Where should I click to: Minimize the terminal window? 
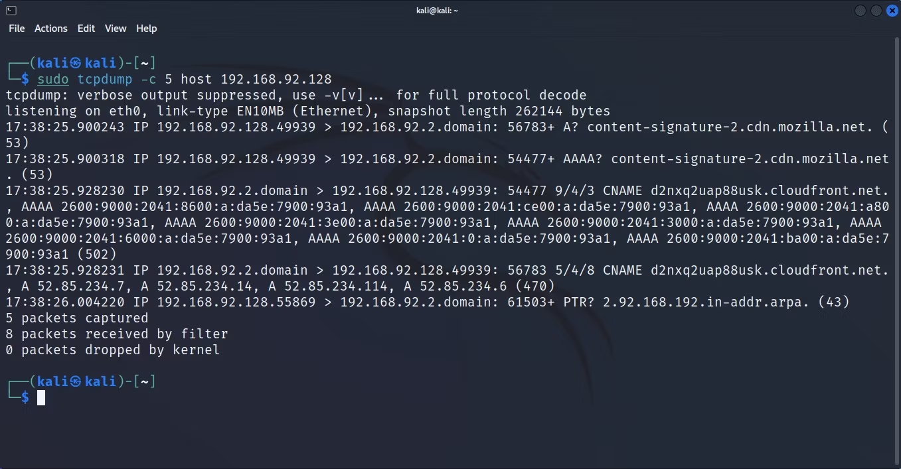click(x=860, y=11)
